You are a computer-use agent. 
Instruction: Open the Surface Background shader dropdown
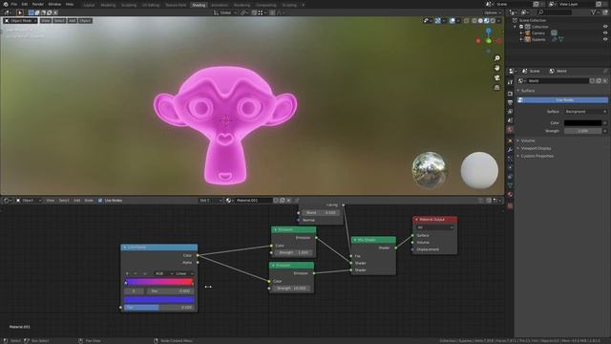click(x=585, y=112)
